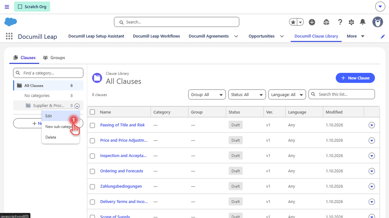Screen dimensions: 389x218
Task: Check the Inspection and Accepta... row
Action: click(92, 156)
